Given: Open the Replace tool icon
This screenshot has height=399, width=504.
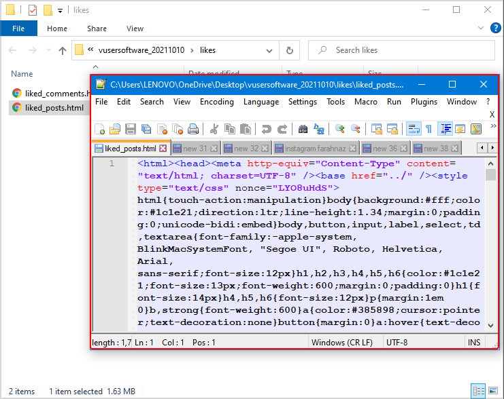Looking at the screenshot, I should point(318,129).
